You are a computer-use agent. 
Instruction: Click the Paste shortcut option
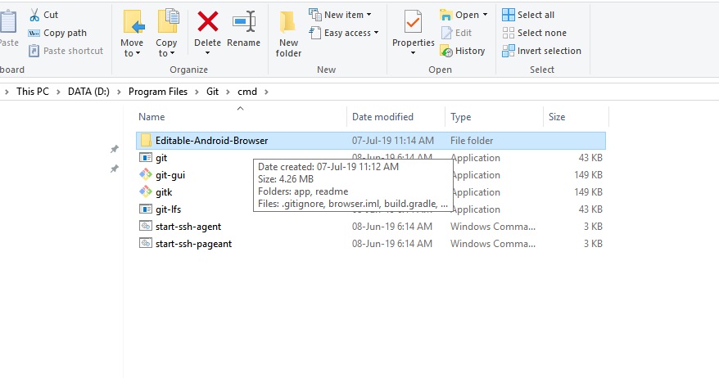coord(66,51)
